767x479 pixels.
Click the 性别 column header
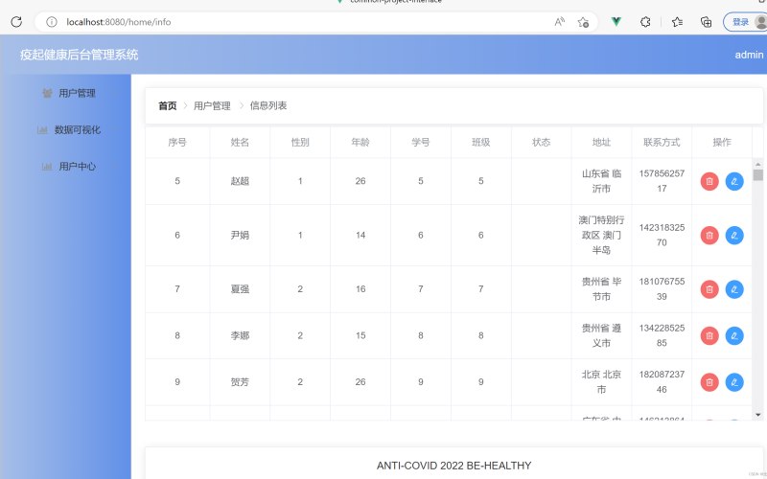point(300,142)
